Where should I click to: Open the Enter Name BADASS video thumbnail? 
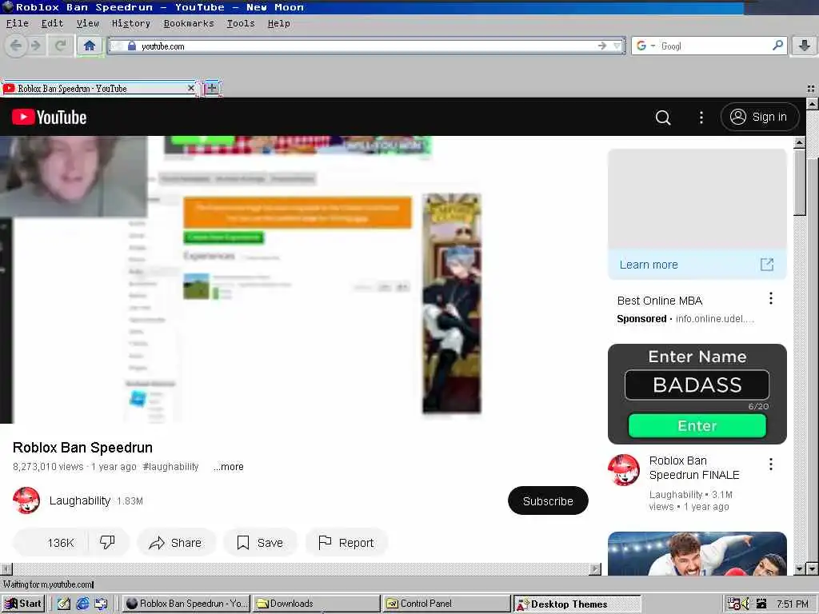(x=697, y=394)
